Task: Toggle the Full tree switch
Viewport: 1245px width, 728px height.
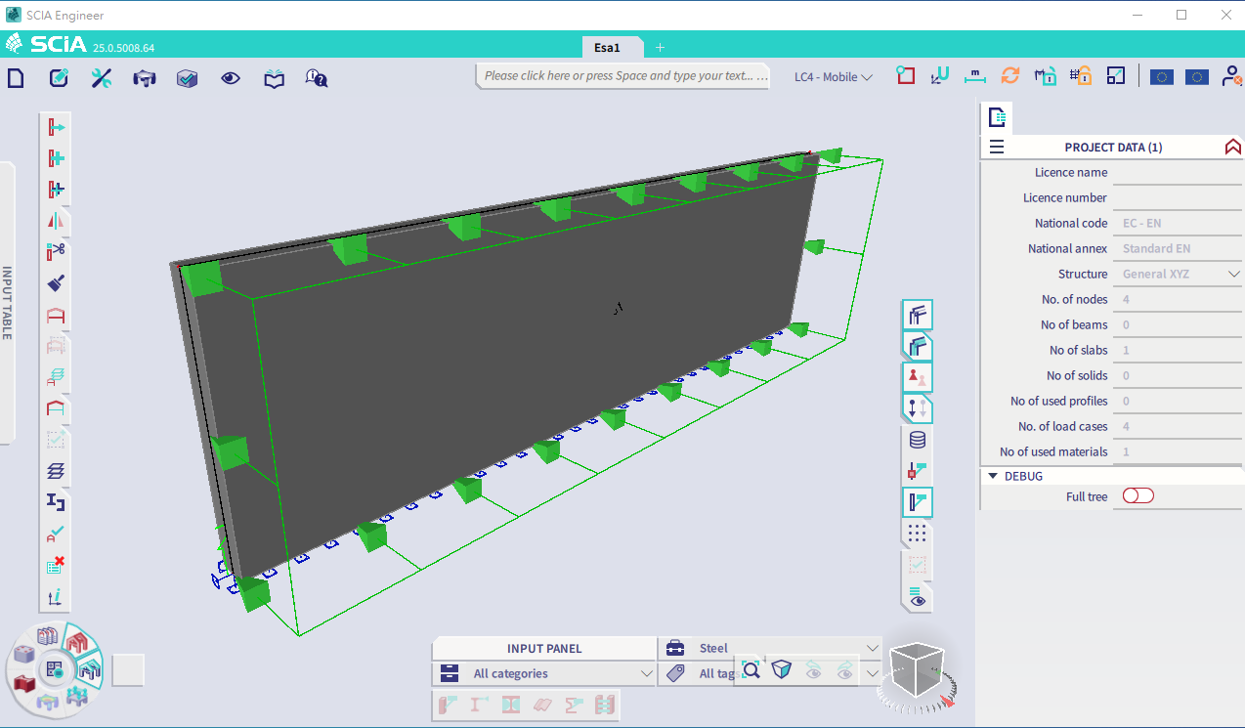Action: tap(1138, 496)
